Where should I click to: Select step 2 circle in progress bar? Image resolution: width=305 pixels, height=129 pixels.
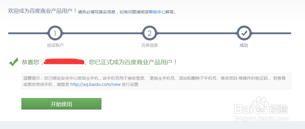pos(149,33)
